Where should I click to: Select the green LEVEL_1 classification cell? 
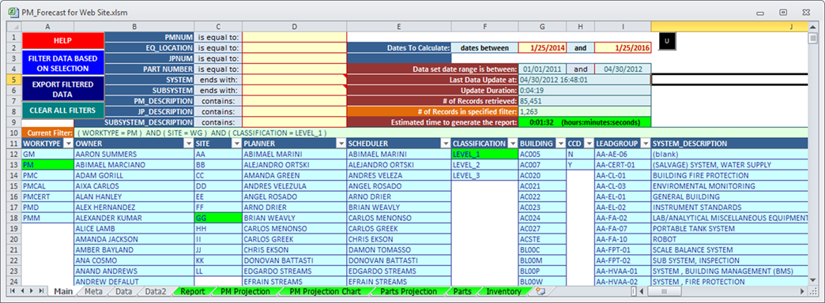(484, 155)
